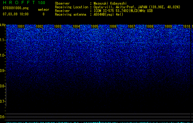Click the 1003 time marker
Image resolution: width=193 pixels, height=123 pixels.
[x=58, y=26]
